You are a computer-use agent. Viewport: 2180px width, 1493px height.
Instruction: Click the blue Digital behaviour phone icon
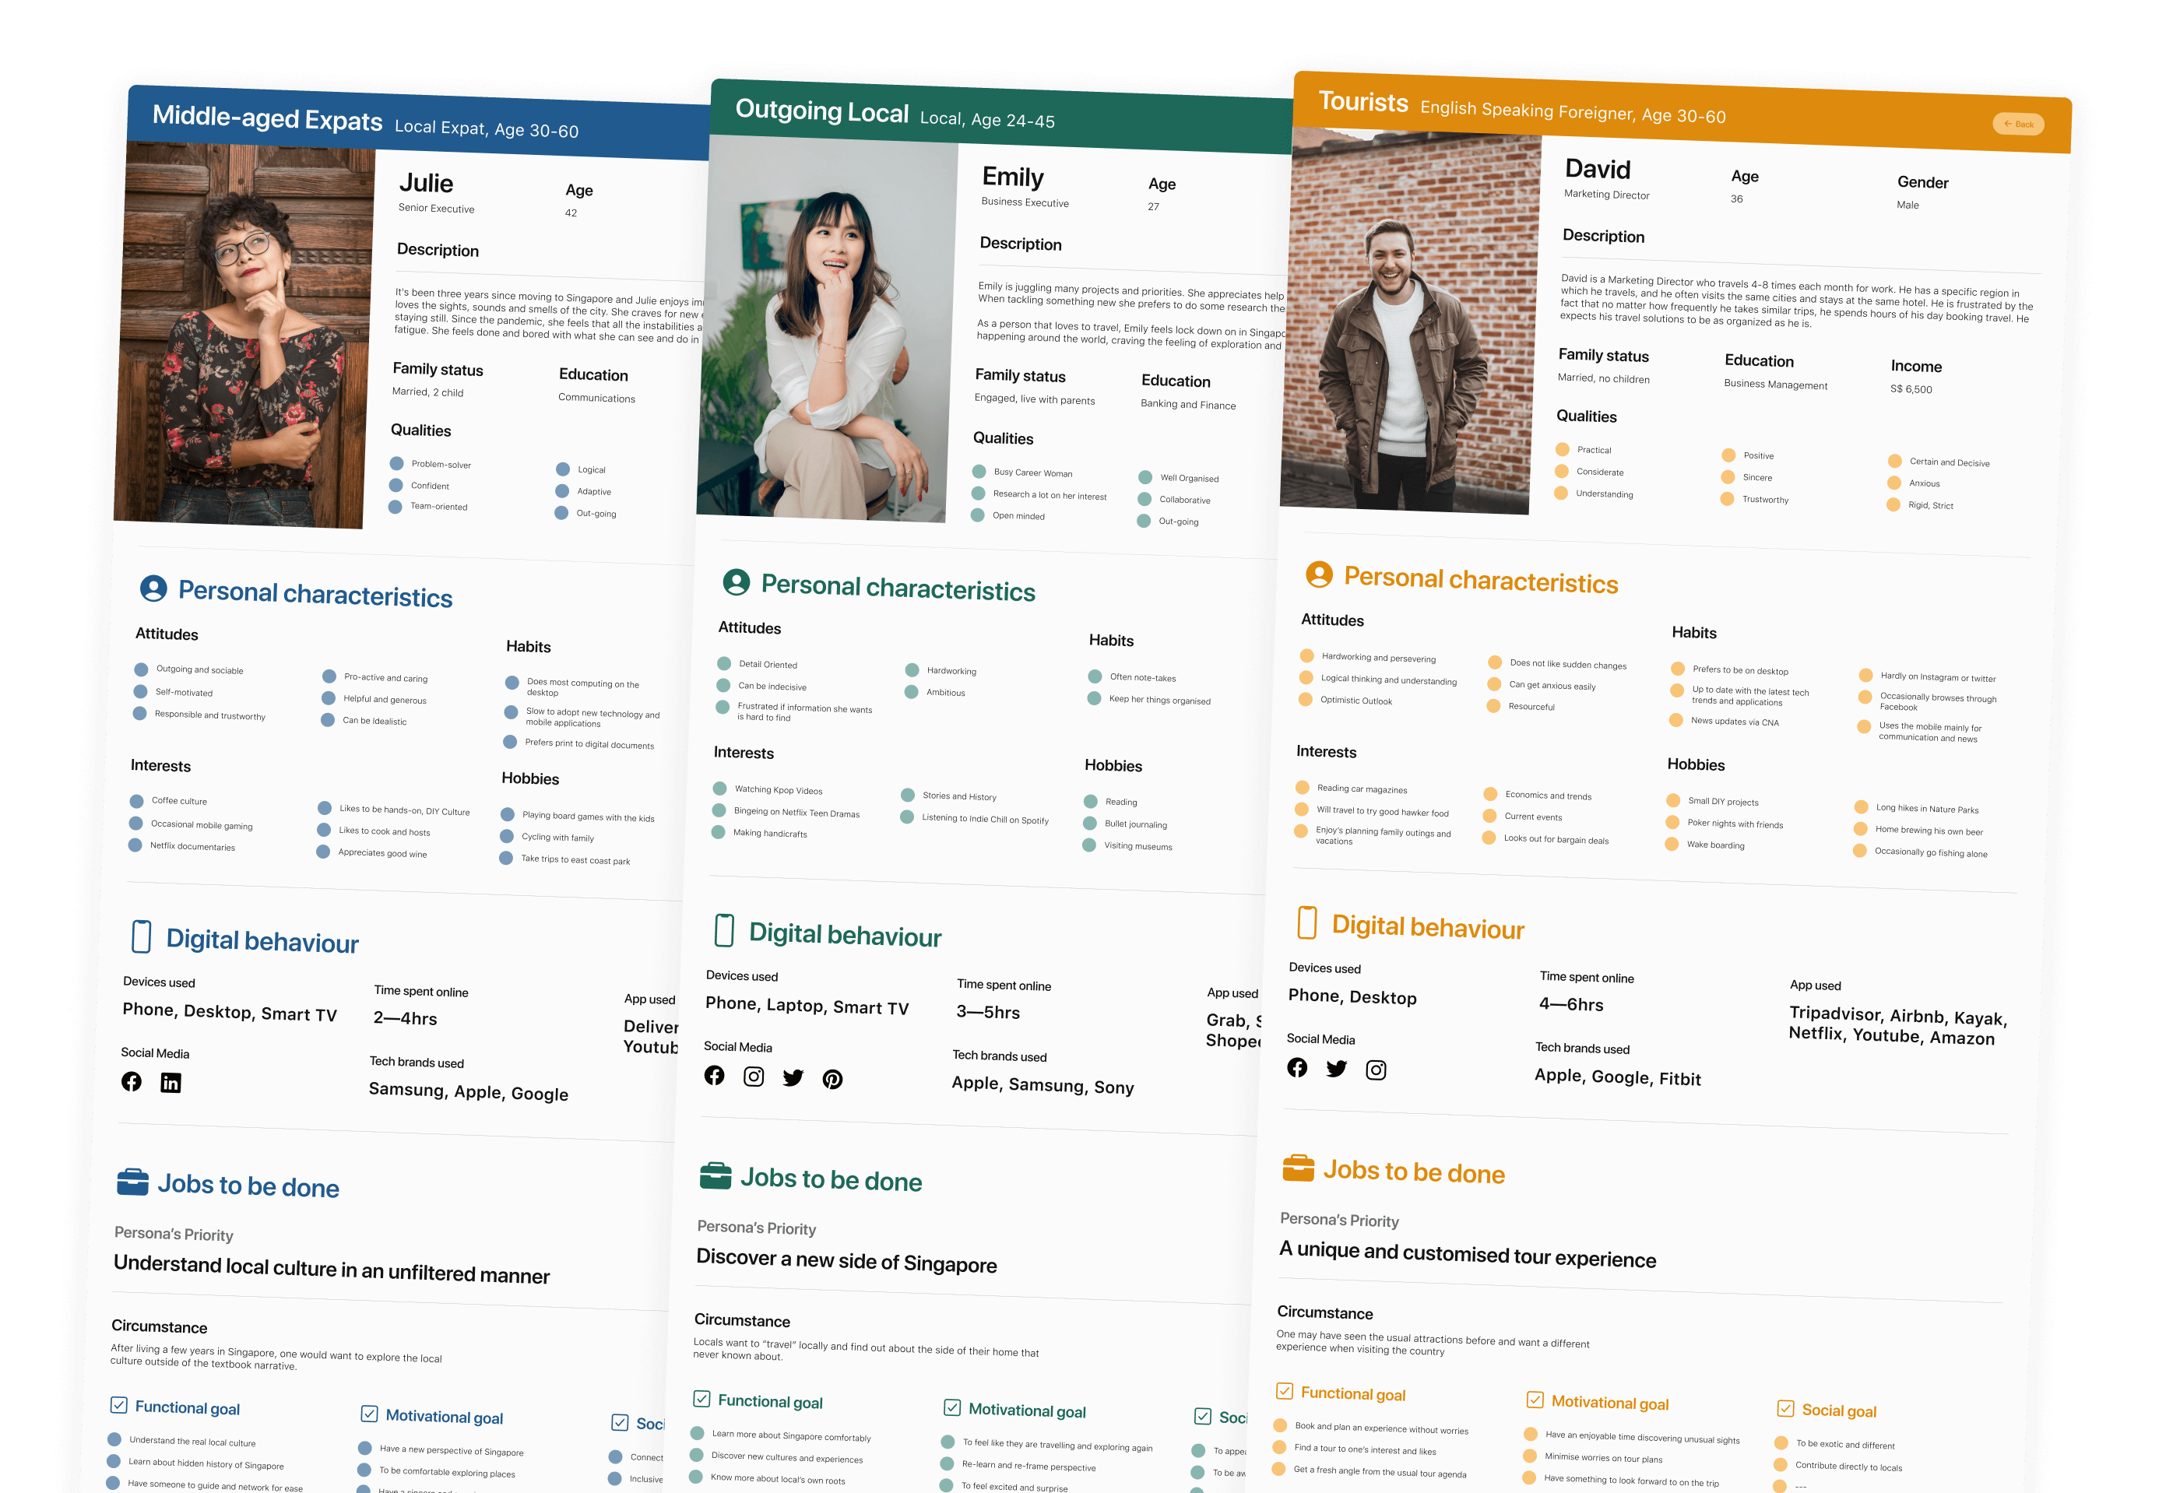[142, 937]
